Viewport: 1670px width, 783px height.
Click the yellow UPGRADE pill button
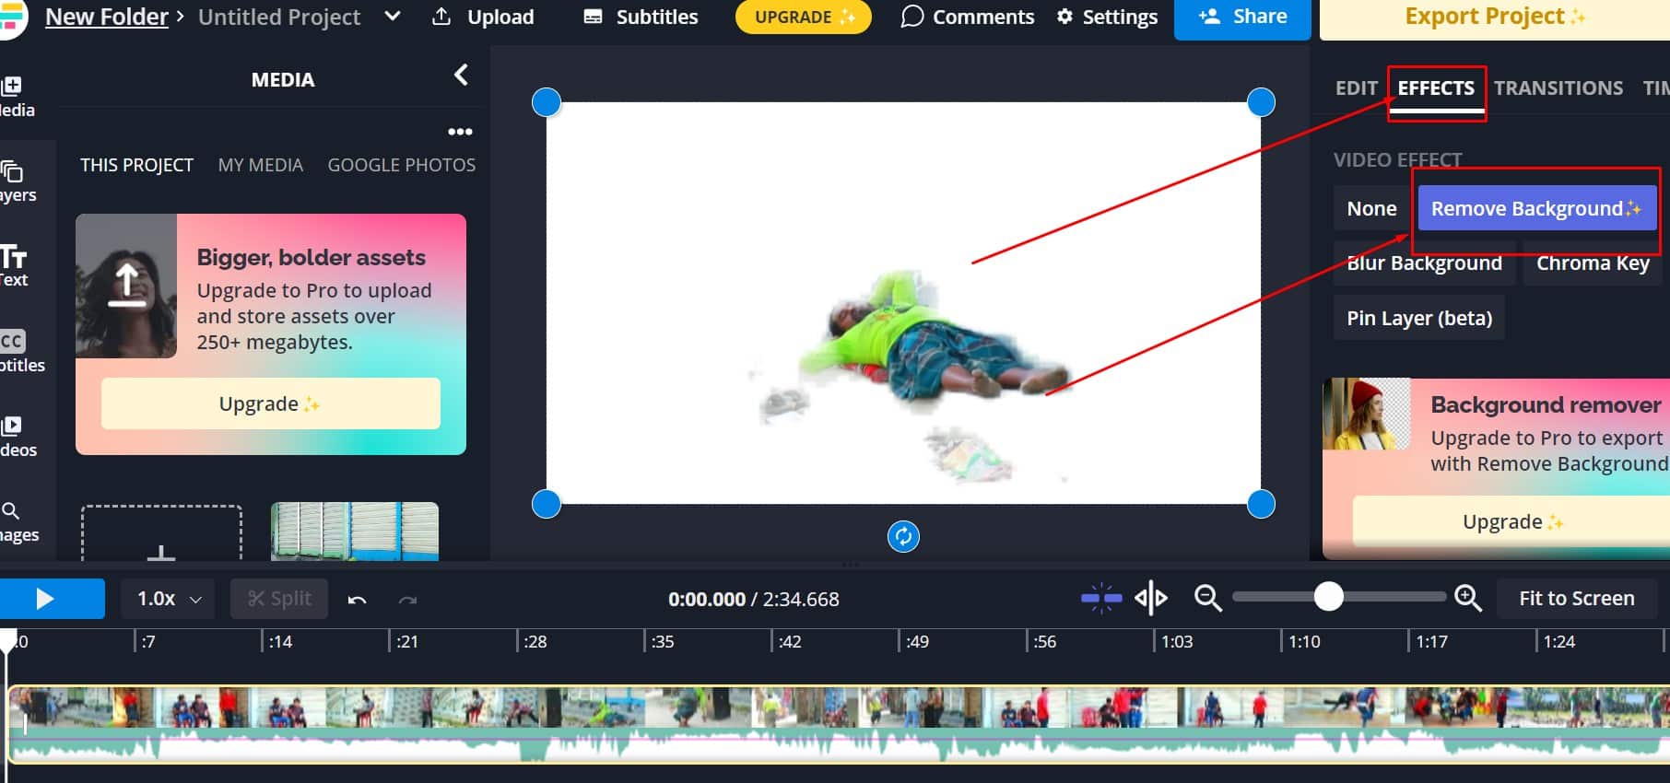[x=804, y=17]
